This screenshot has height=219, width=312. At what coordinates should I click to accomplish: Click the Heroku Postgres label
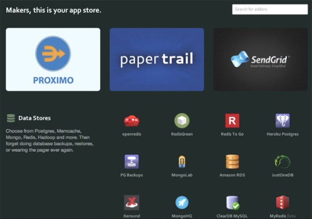(x=282, y=134)
